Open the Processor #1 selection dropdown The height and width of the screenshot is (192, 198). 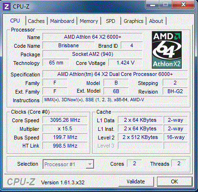tap(68, 164)
